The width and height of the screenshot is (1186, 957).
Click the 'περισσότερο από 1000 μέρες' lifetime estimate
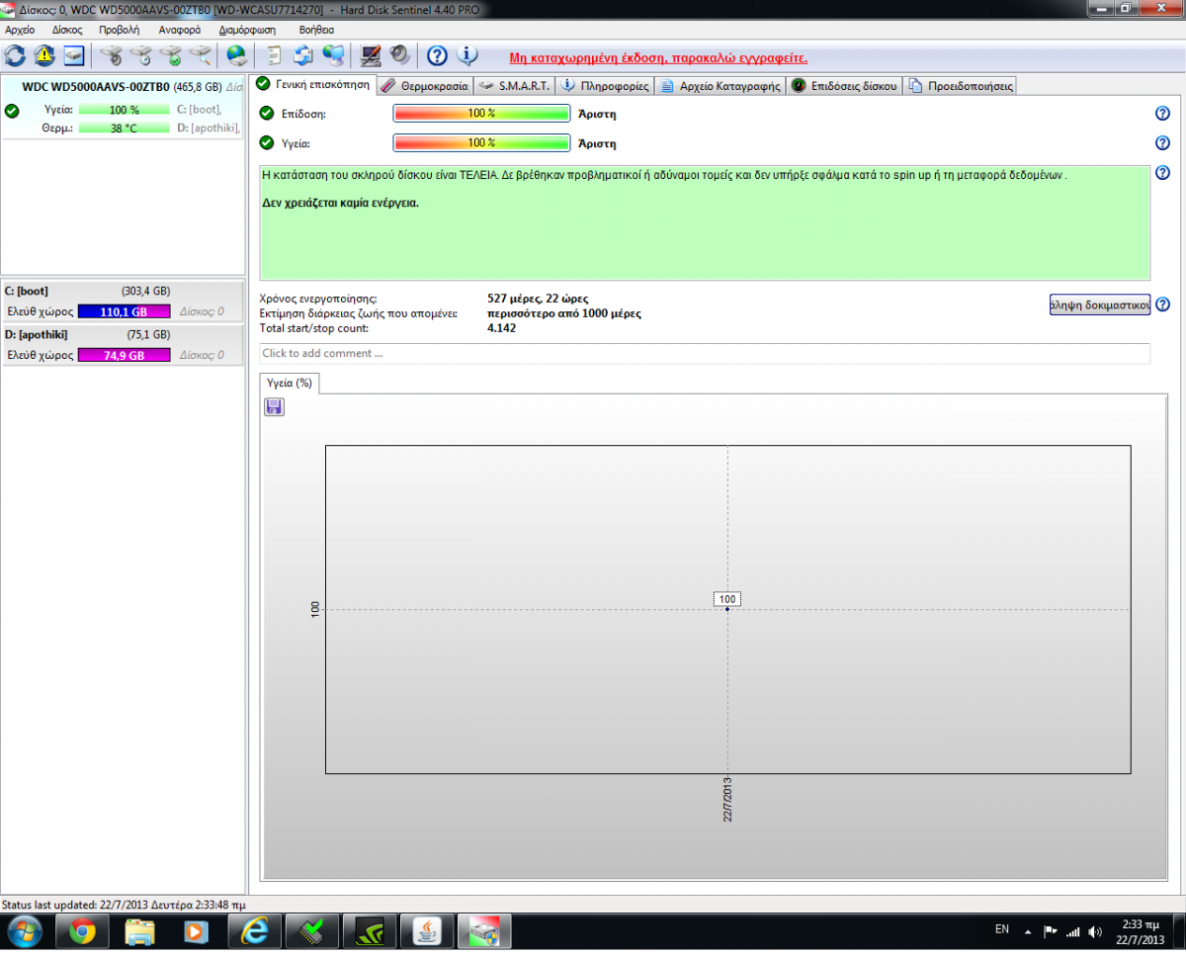click(564, 313)
